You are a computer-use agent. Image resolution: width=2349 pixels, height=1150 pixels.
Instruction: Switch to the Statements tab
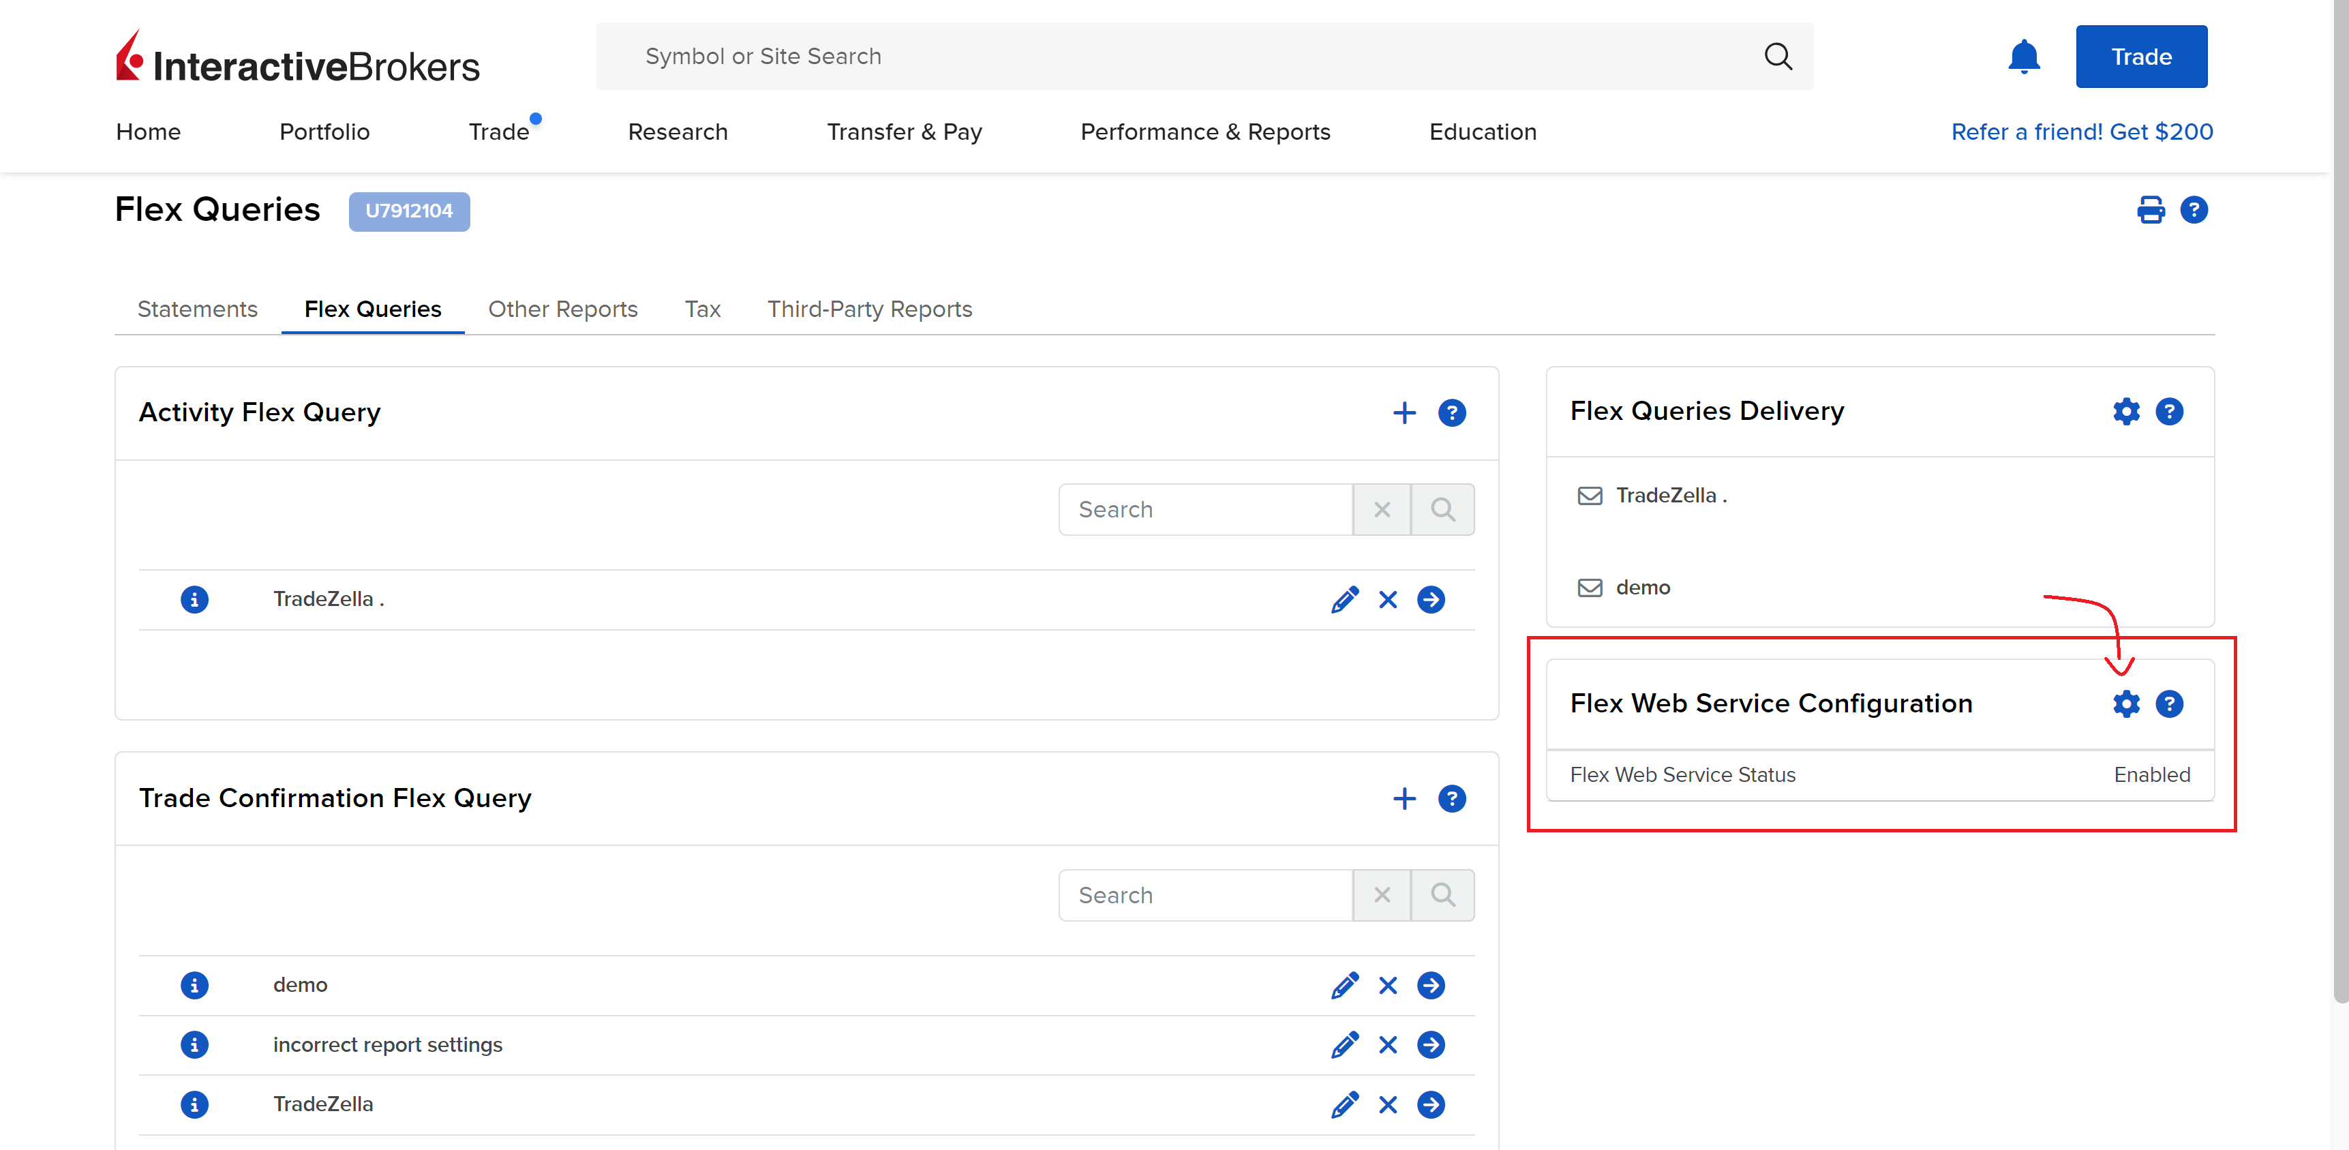pyautogui.click(x=197, y=309)
